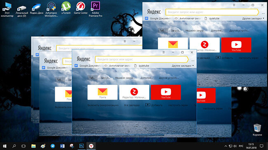Click Все закладки in the front window
This screenshot has width=268, height=150.
pos(132,105)
